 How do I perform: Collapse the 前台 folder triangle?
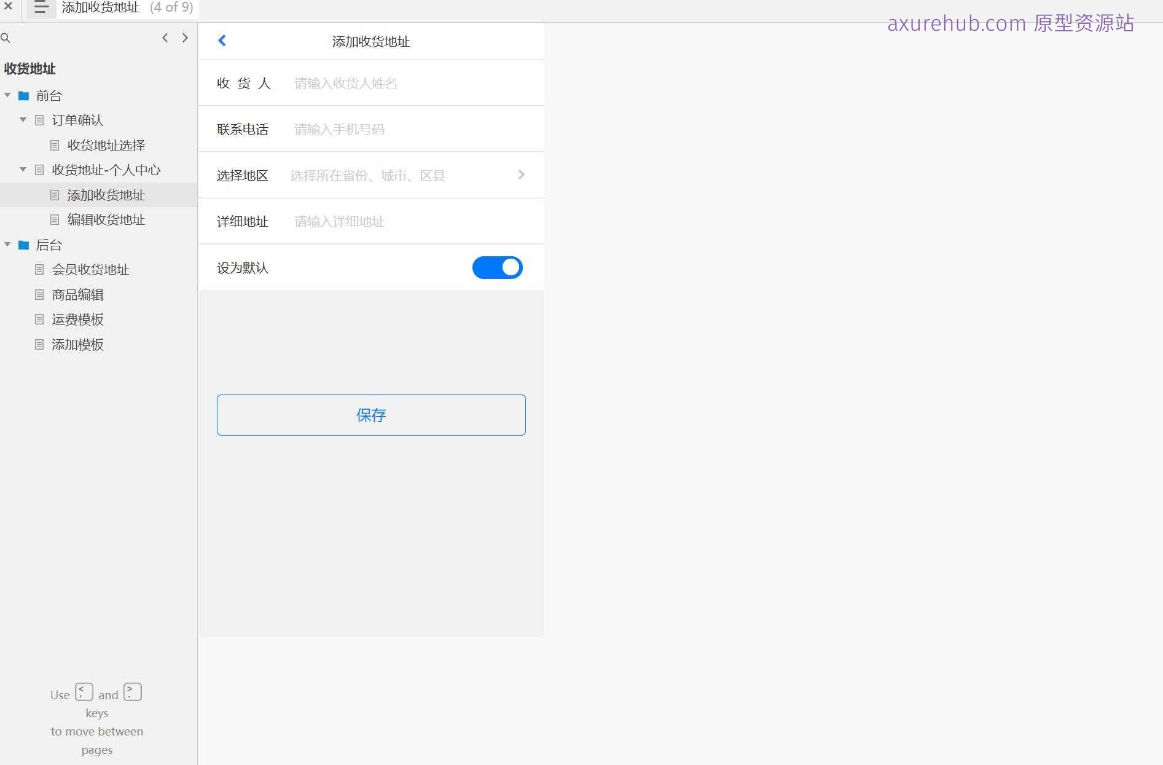coord(7,95)
